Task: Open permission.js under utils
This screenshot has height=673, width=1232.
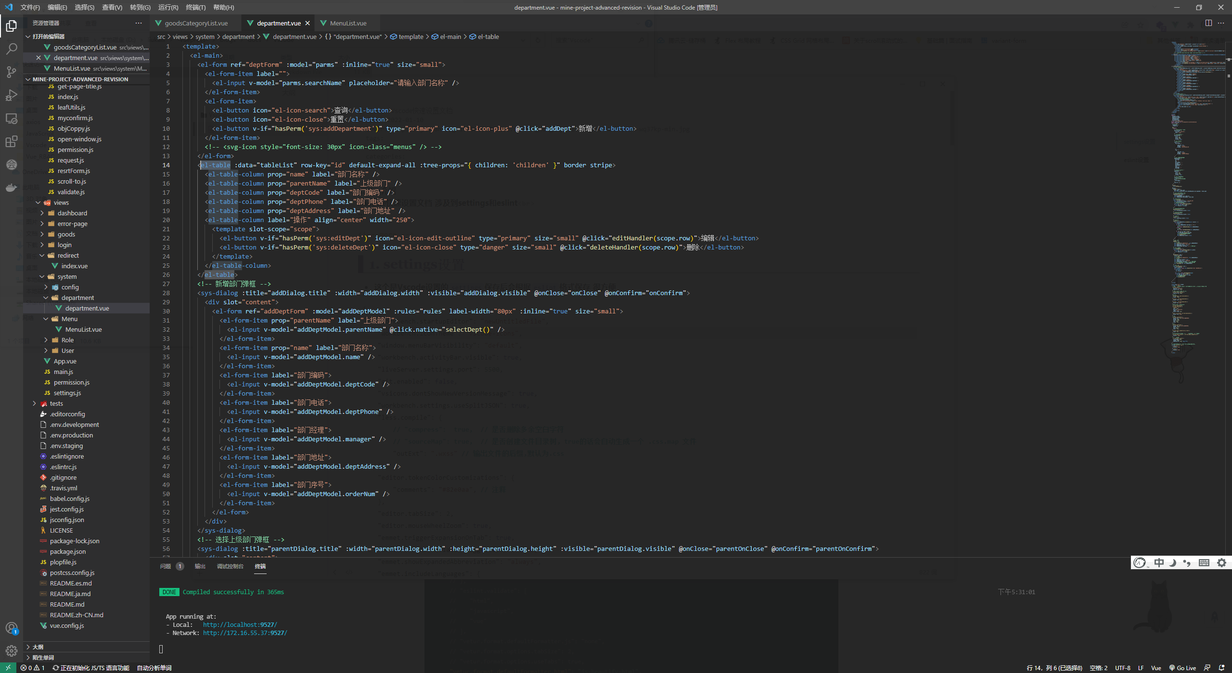Action: 76,150
